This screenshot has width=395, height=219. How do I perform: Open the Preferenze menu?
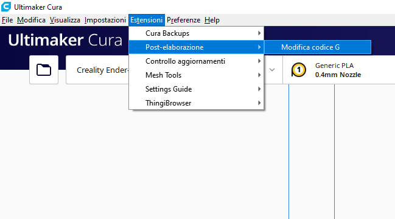(183, 20)
